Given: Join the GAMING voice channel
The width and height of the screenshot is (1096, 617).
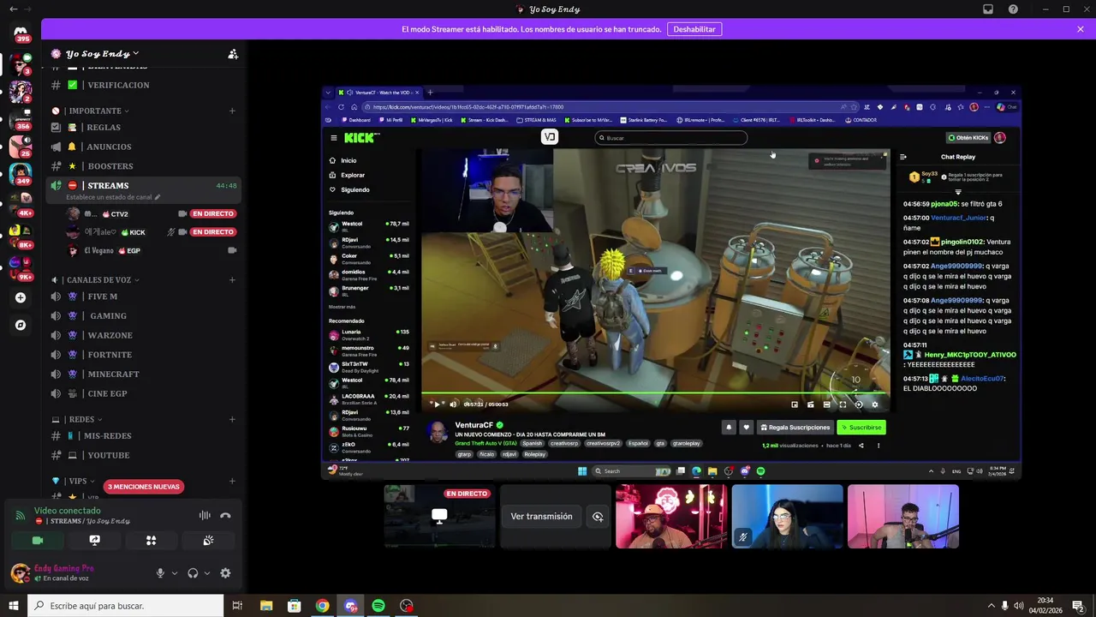Looking at the screenshot, I should pos(143,316).
